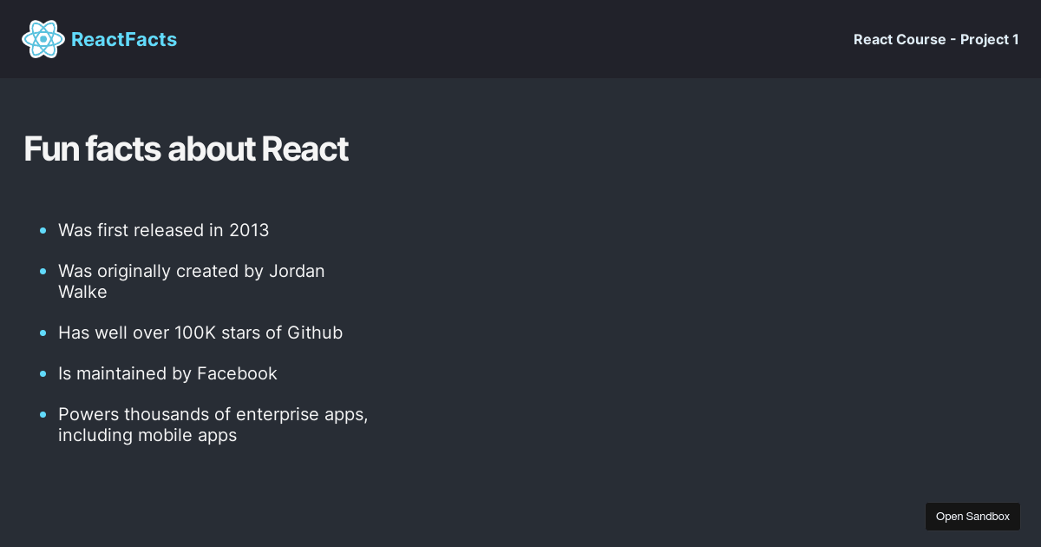Click the bullet dot beside "Is maintained by Facebook"
Screen dimensions: 1041x547
pyautogui.click(x=43, y=373)
